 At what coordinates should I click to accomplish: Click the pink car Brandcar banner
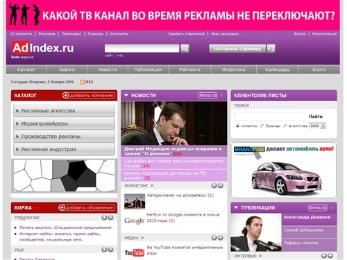[284, 170]
